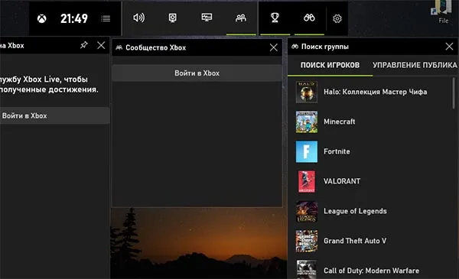459x279 pixels.
Task: Open the Audio widget speaker icon
Action: click(138, 18)
